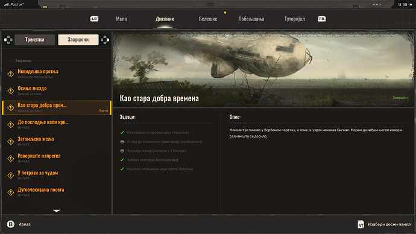Click the RT trigger icon
The height and width of the screenshot is (234, 416).
click(361, 224)
